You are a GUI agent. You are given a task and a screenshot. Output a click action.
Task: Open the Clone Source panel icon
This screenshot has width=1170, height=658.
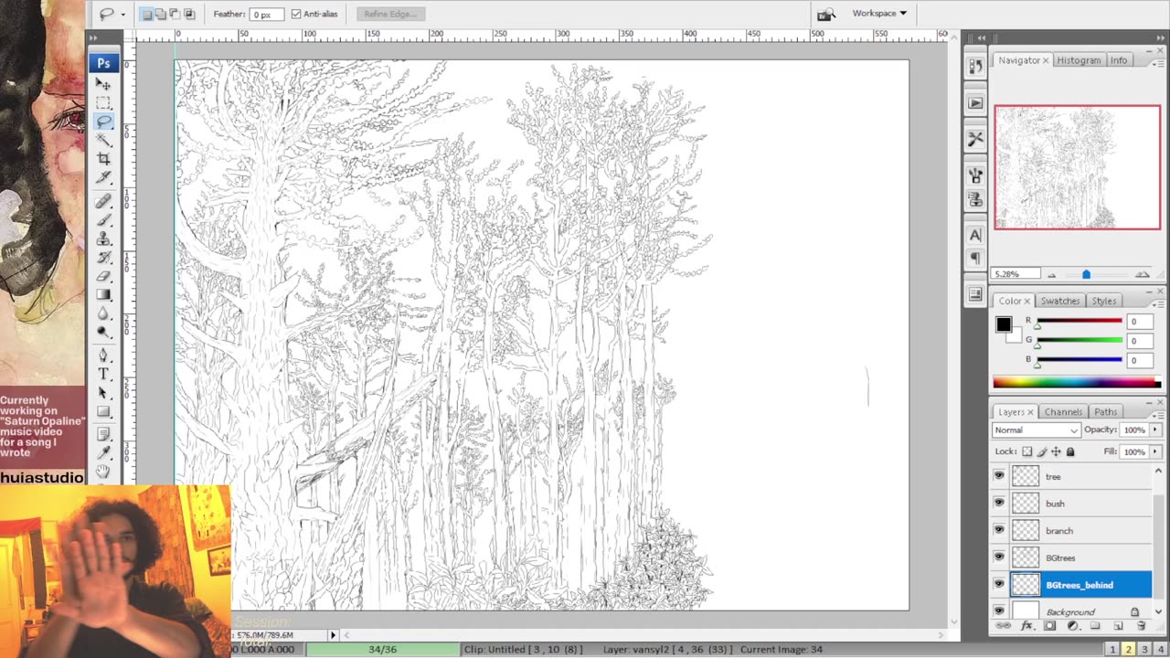pos(975,199)
